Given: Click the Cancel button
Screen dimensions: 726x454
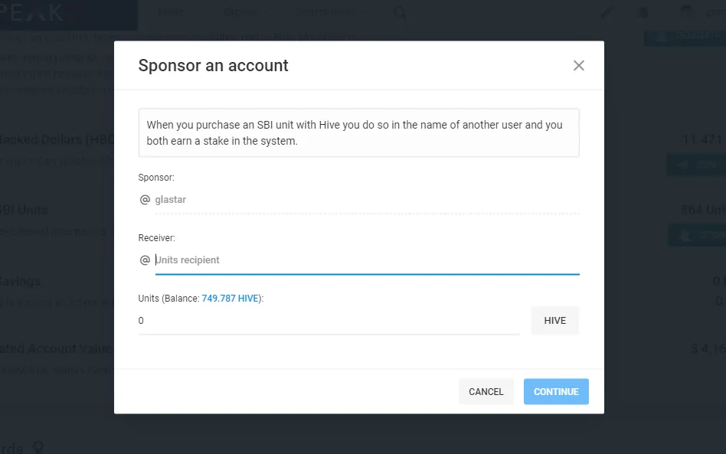Looking at the screenshot, I should pyautogui.click(x=486, y=391).
